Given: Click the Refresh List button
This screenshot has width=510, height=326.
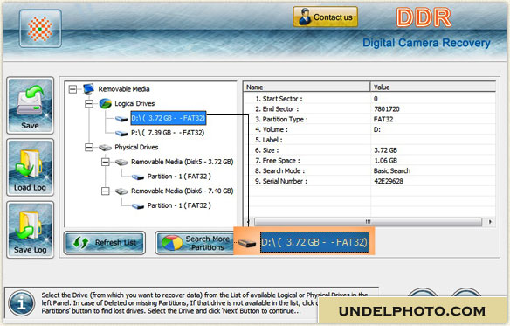Looking at the screenshot, I should pos(105,243).
